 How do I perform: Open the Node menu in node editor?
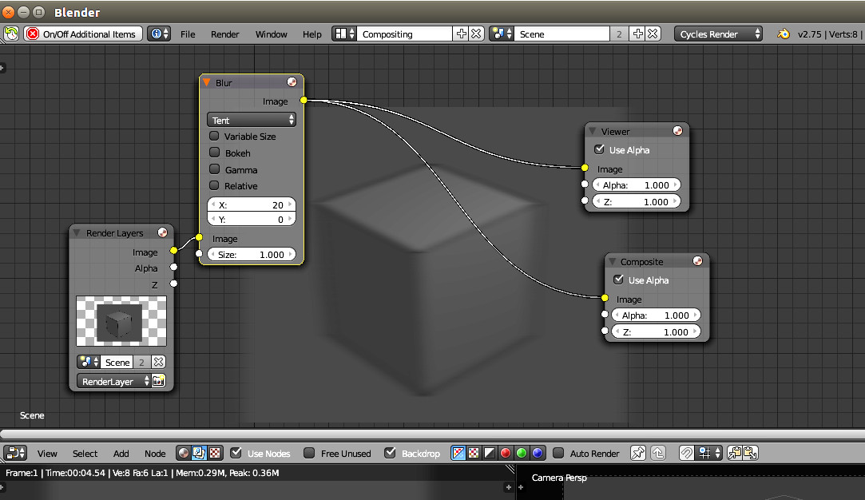click(155, 453)
